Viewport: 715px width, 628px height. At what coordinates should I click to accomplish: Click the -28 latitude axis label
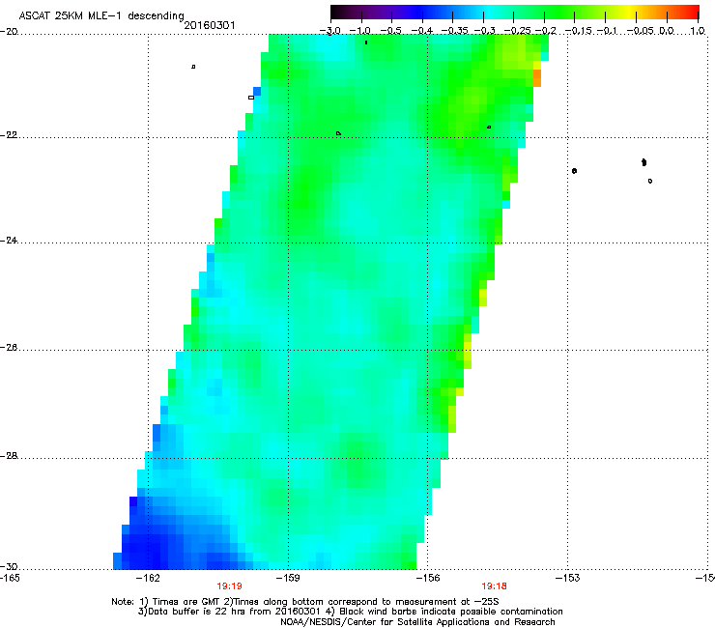[9, 456]
